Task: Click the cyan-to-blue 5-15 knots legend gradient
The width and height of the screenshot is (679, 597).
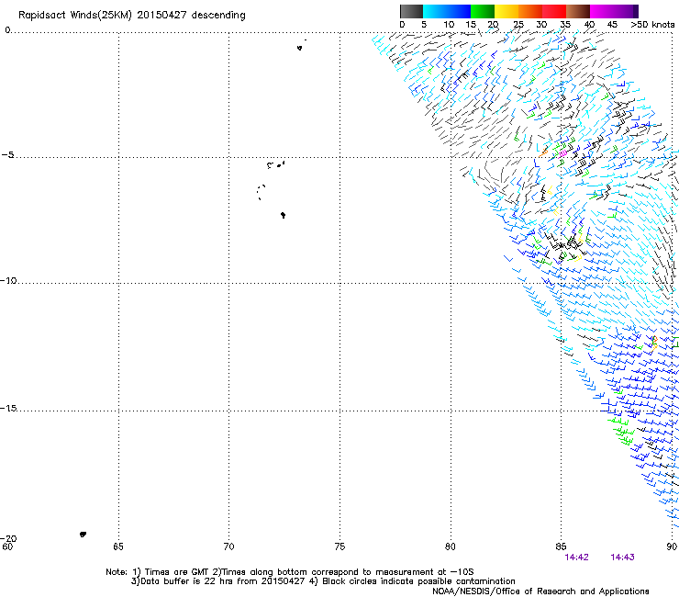Action: pyautogui.click(x=447, y=11)
